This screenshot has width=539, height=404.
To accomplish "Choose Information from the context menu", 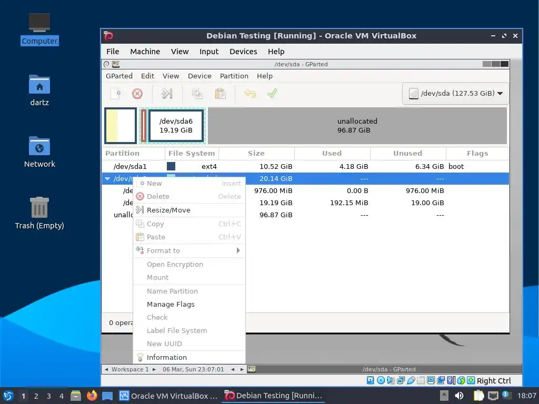I will pyautogui.click(x=189, y=357).
